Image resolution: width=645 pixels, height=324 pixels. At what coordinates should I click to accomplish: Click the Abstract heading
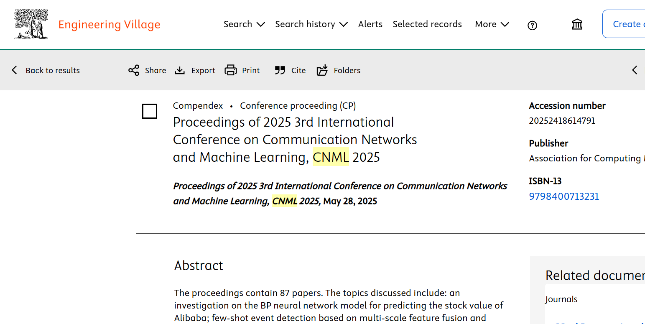point(199,265)
